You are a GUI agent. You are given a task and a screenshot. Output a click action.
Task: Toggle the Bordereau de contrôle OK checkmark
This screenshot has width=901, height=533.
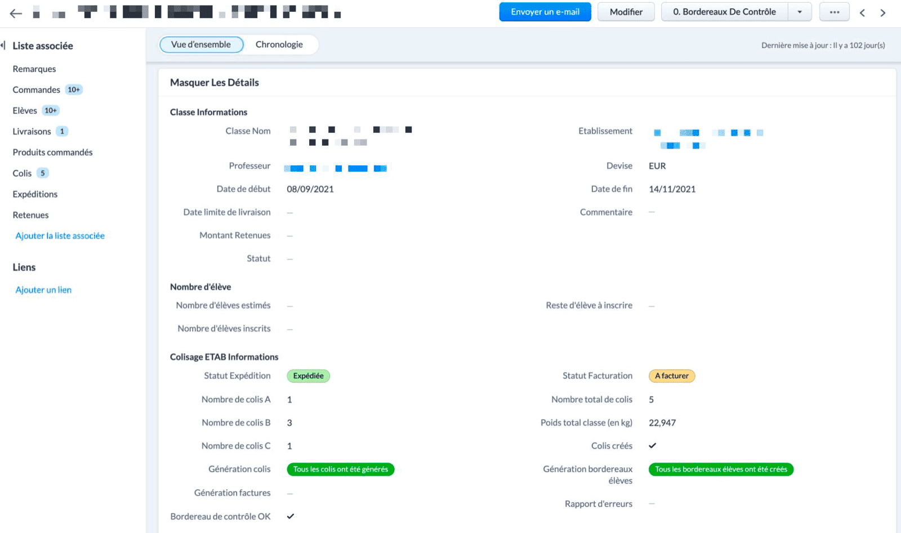pyautogui.click(x=291, y=516)
